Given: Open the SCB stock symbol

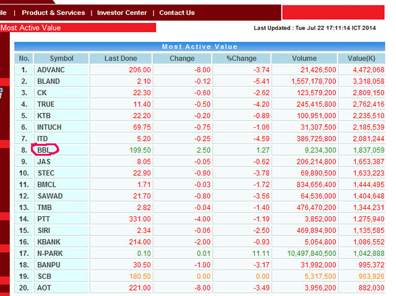Looking at the screenshot, I should tap(44, 276).
